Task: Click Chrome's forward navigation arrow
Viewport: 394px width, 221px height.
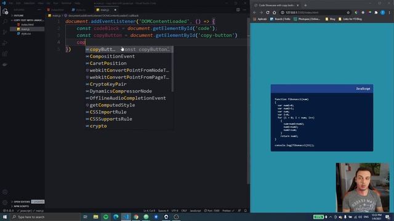Action: 261,12
